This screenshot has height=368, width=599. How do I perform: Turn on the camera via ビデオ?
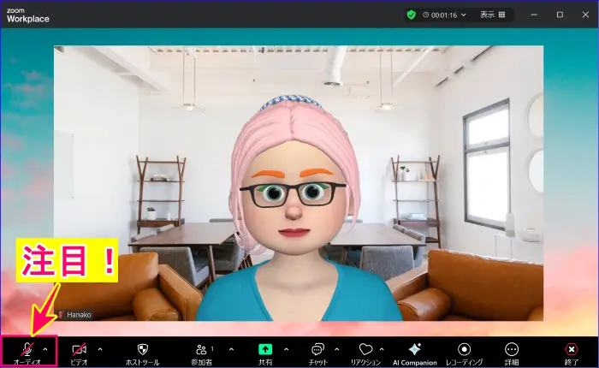(79, 349)
